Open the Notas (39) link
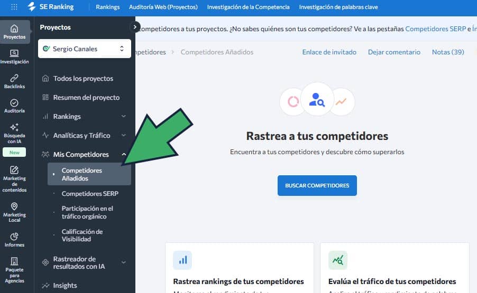The image size is (477, 293). click(x=447, y=52)
